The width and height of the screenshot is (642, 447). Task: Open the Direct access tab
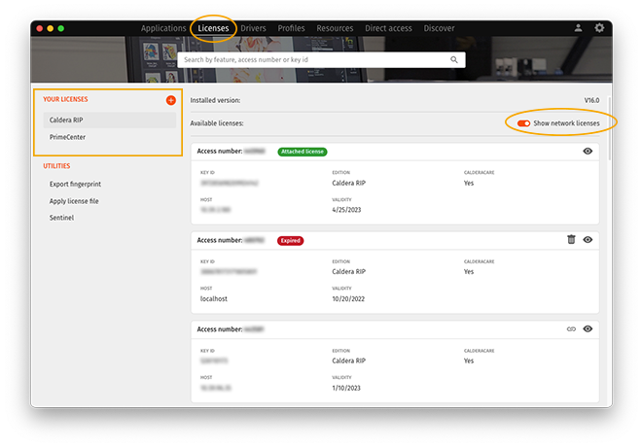388,28
